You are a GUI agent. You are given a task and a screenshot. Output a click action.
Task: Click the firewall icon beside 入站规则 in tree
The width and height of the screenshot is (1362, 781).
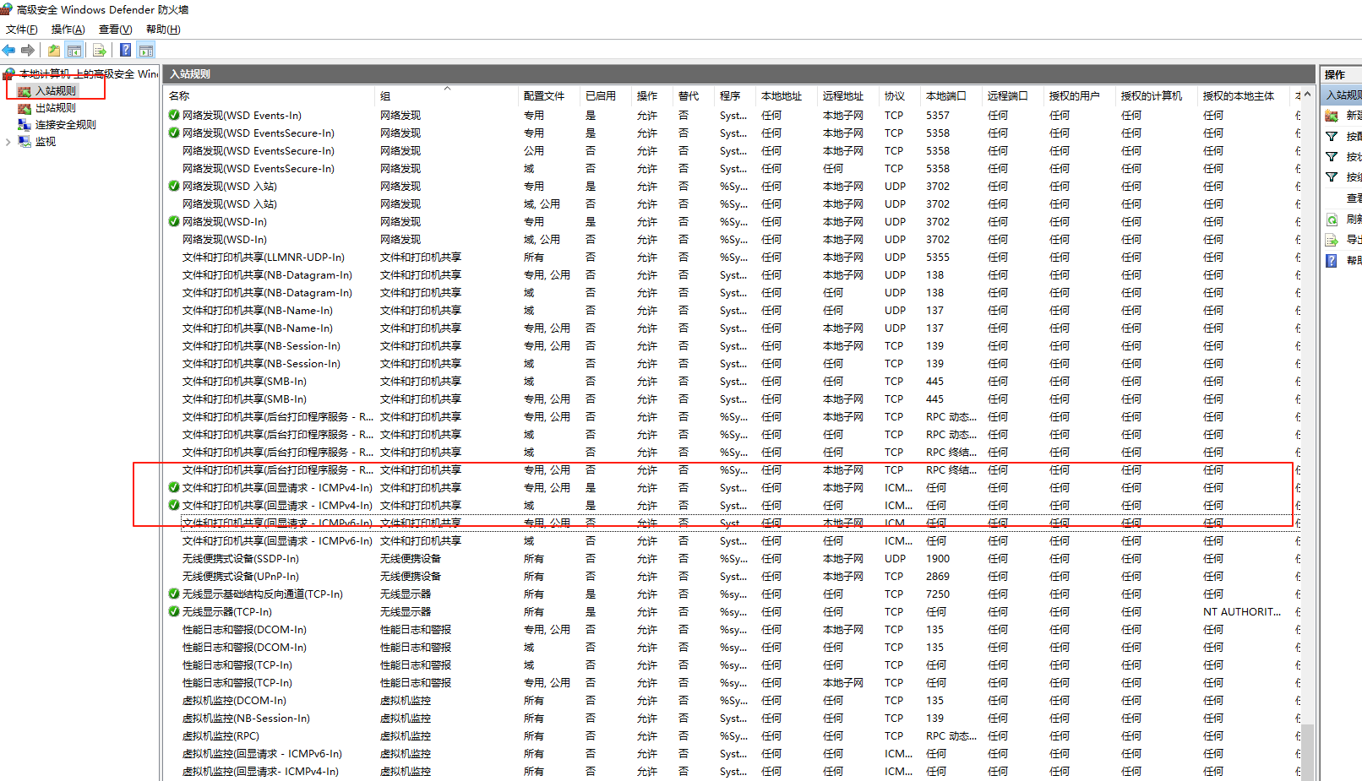25,91
